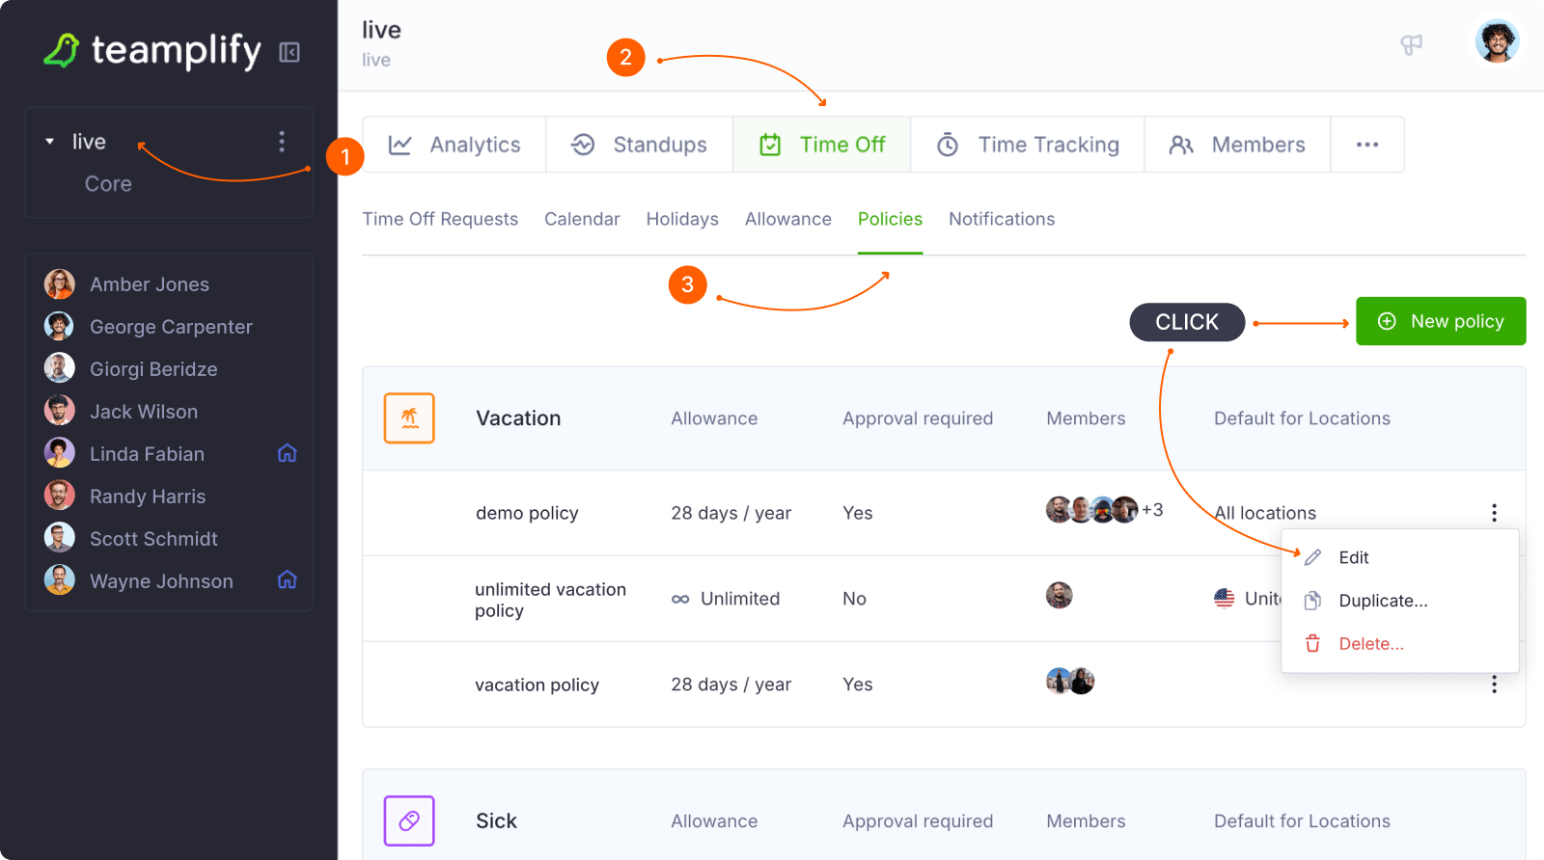The width and height of the screenshot is (1544, 860).
Task: Open Amber Jones member profile
Action: [149, 284]
